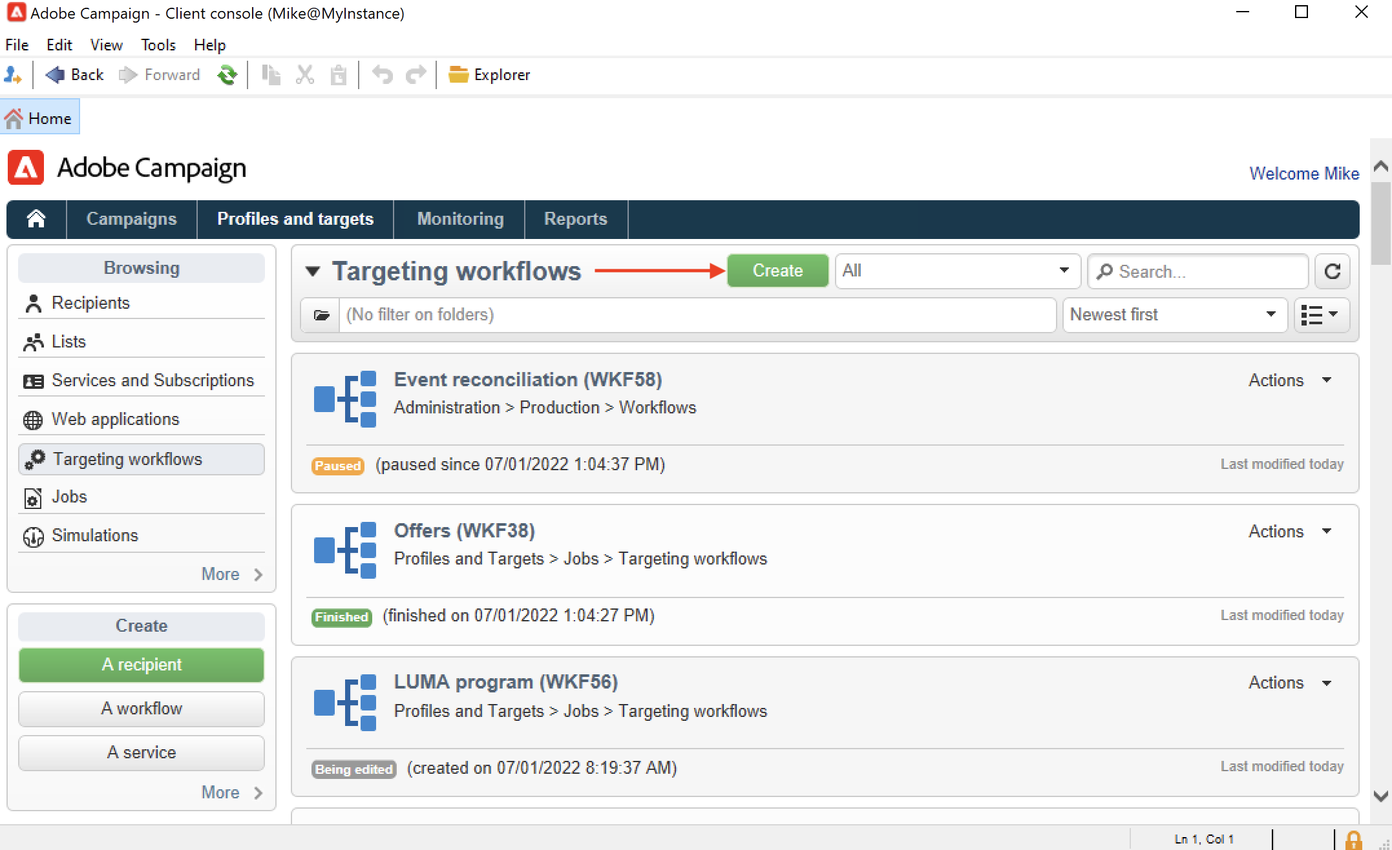
Task: Open the folder filter icon button
Action: (x=321, y=315)
